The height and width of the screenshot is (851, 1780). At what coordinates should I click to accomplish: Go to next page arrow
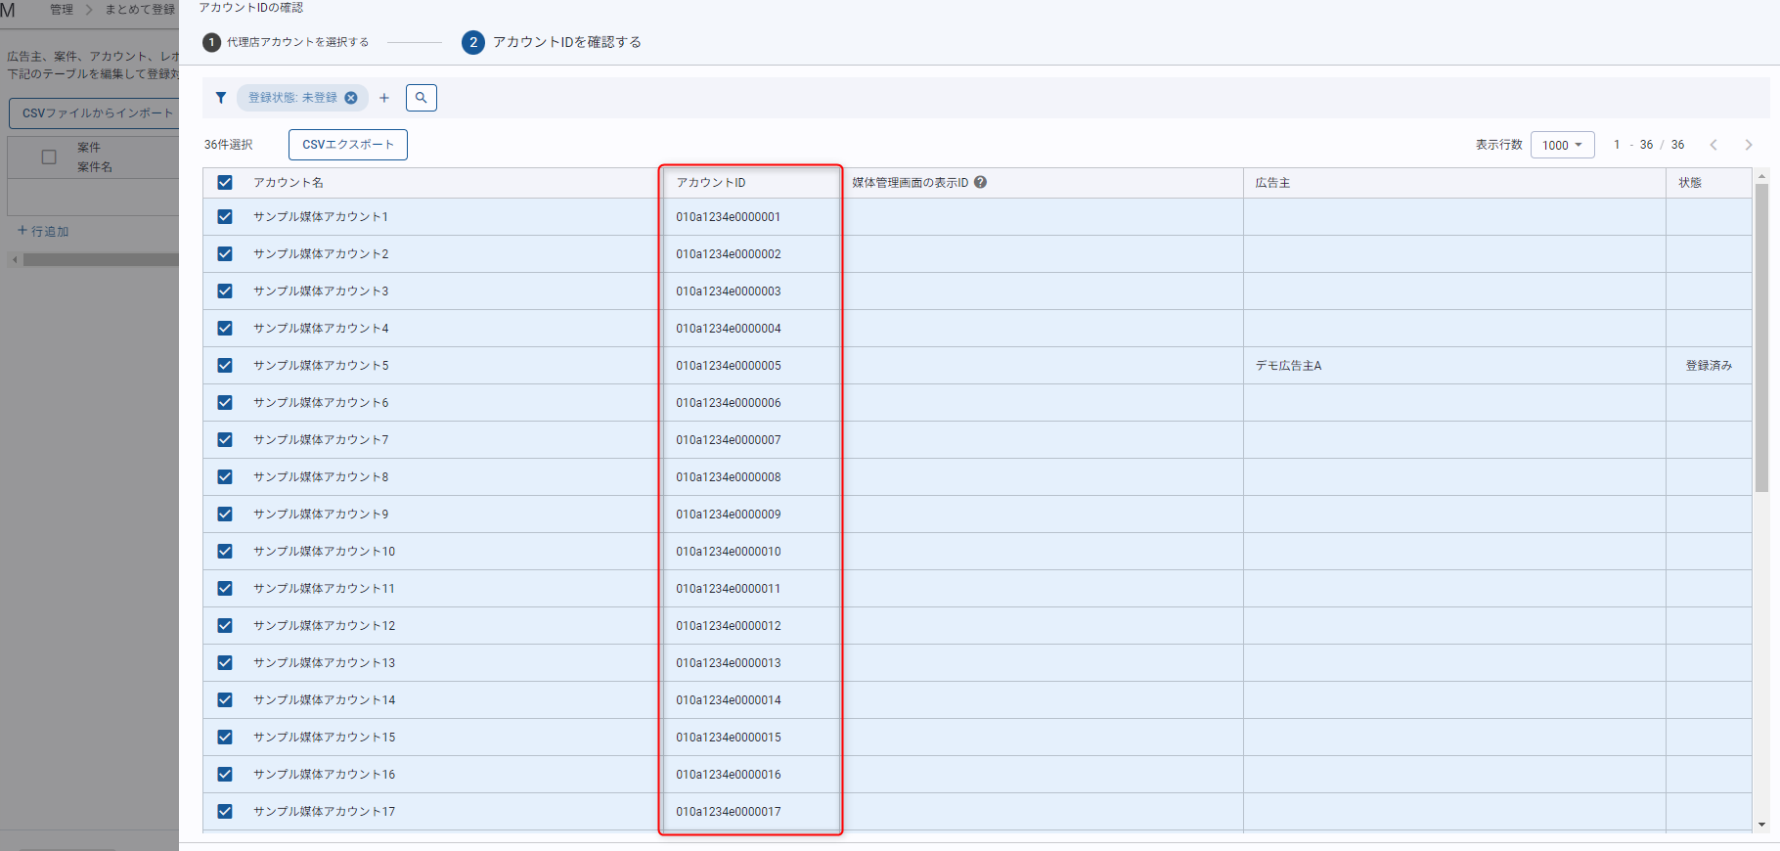(1749, 145)
